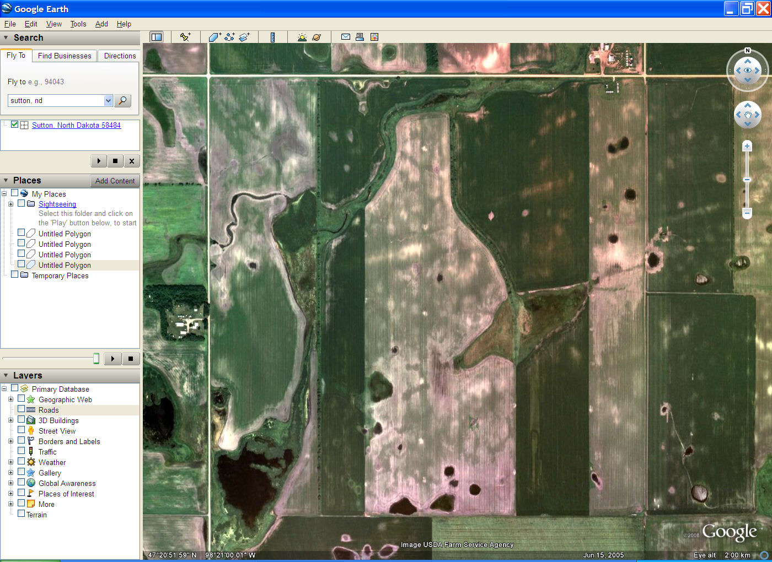Click the zoom out minus button
Screen dimensions: 772x562
tap(747, 212)
